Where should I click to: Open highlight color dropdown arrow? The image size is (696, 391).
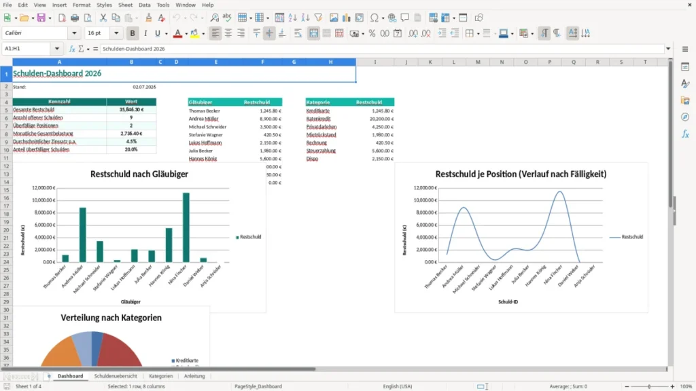click(203, 34)
